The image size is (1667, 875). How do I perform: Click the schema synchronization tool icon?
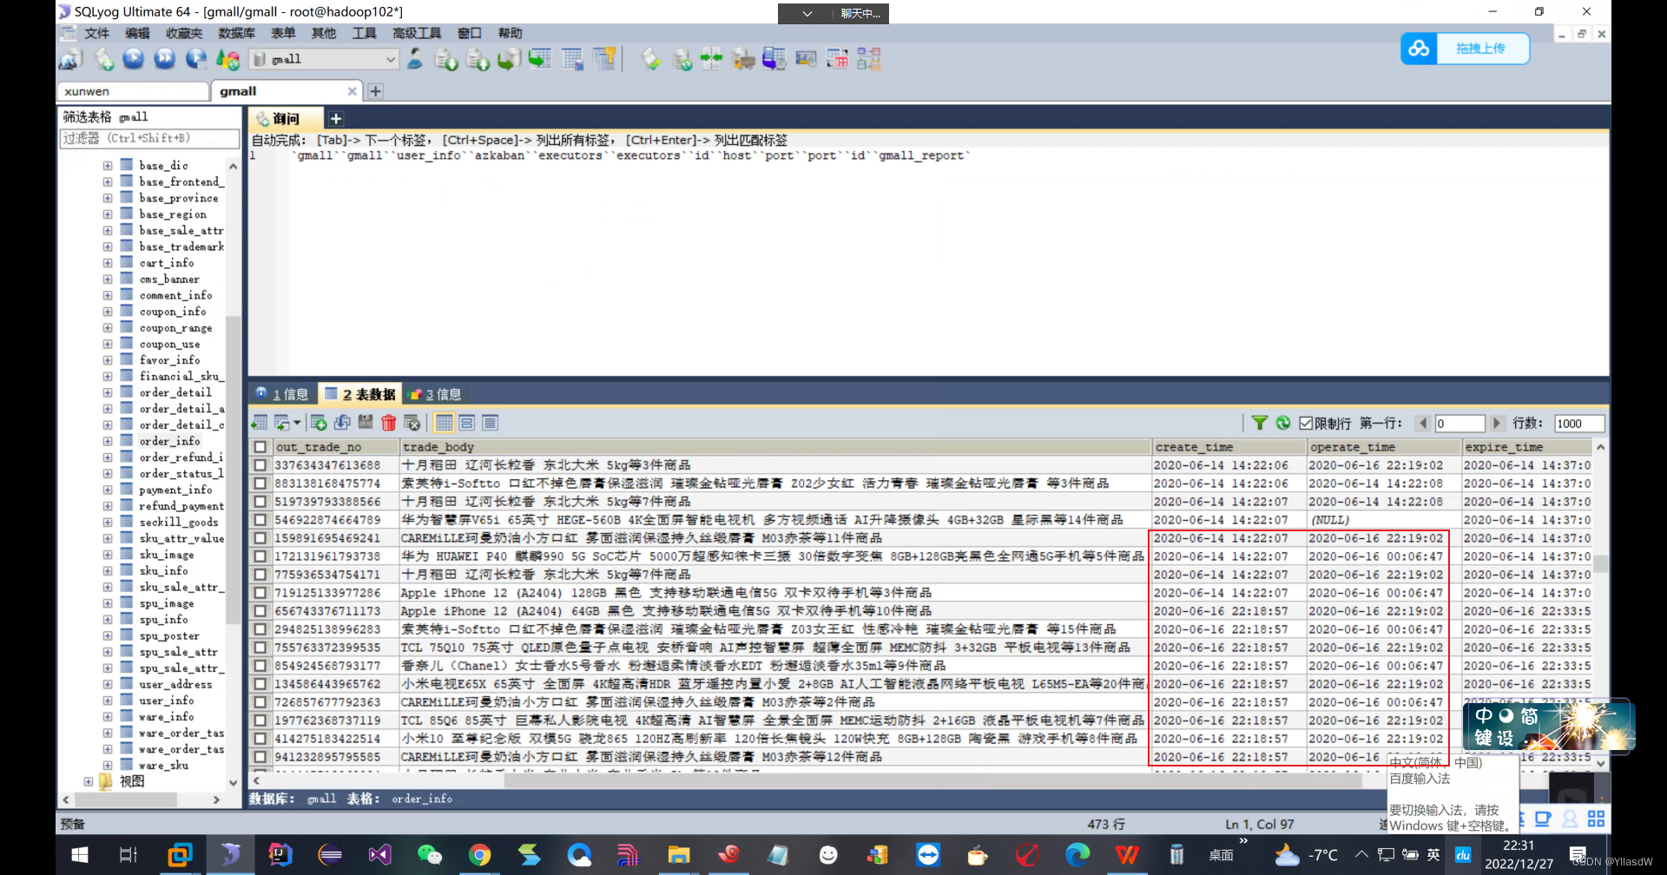coord(711,59)
